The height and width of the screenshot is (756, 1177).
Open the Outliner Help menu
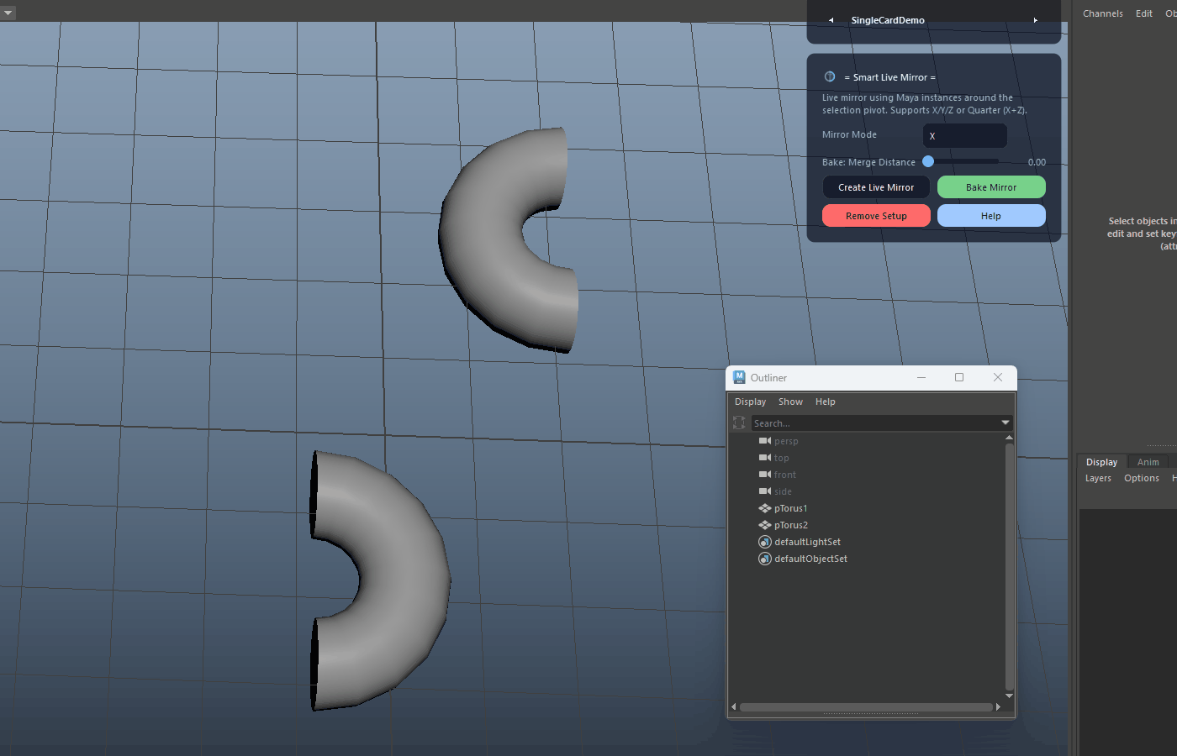[826, 402]
